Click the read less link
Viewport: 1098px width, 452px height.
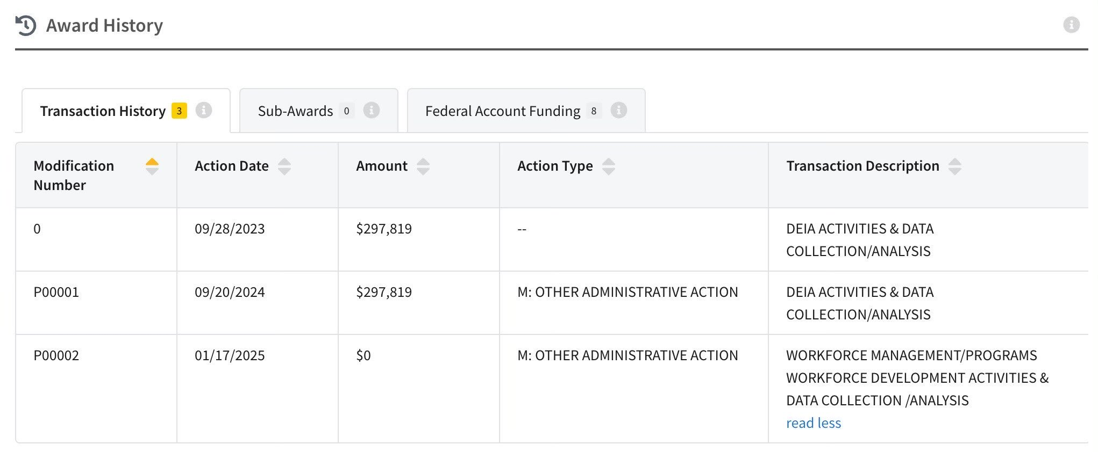pyautogui.click(x=813, y=423)
